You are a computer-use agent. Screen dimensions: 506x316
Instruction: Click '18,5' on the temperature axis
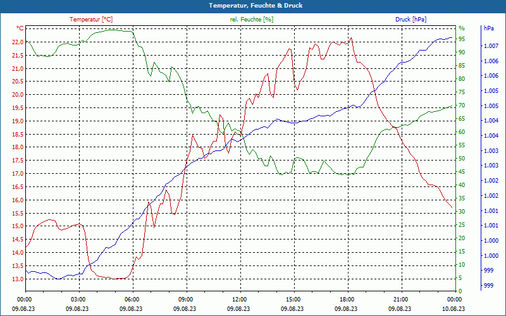18,135
